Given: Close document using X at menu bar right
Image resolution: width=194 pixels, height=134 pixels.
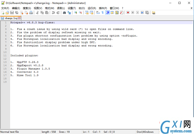Looking at the screenshot, I should 192,8.
